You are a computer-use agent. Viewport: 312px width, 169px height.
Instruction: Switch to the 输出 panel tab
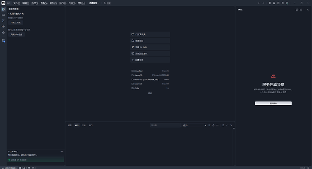(x=76, y=125)
